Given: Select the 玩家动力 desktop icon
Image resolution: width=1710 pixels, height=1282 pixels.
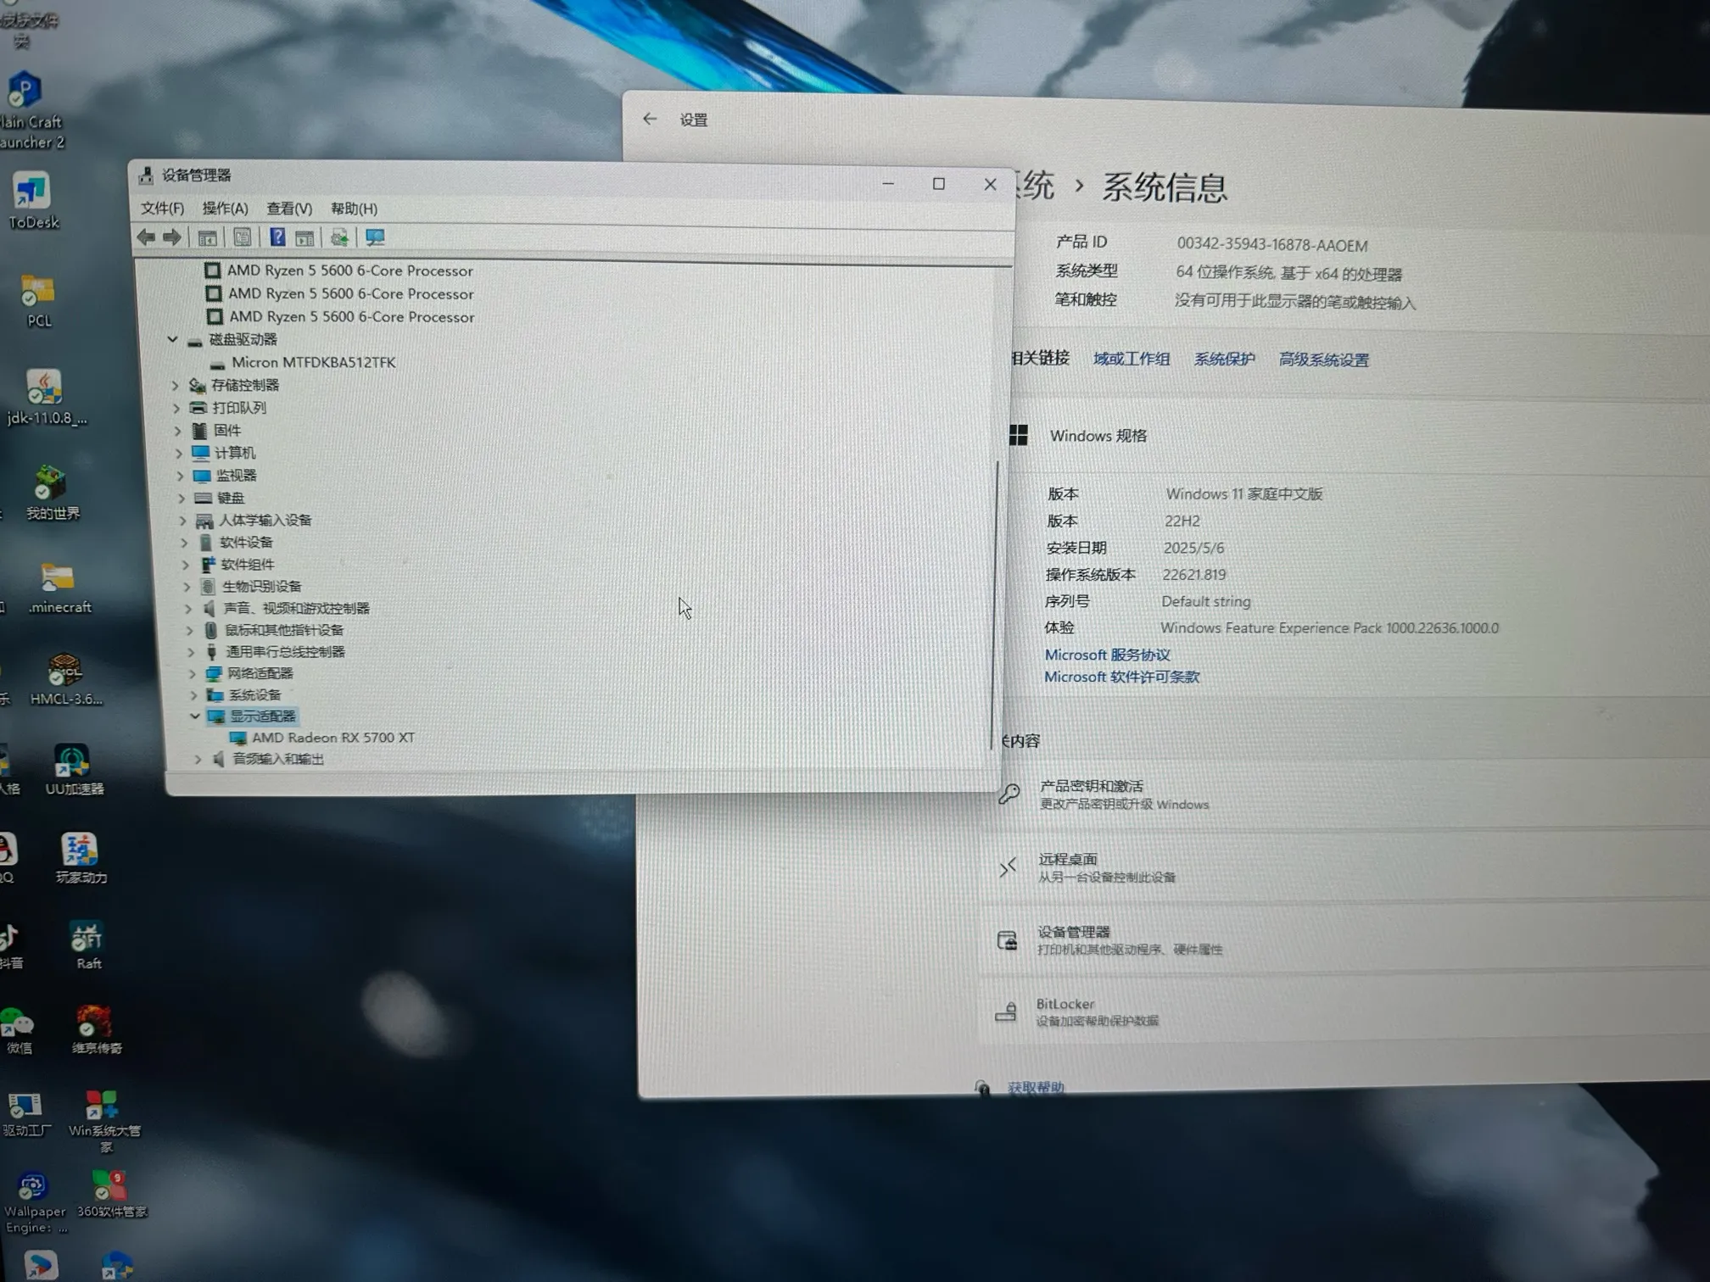Looking at the screenshot, I should [81, 858].
